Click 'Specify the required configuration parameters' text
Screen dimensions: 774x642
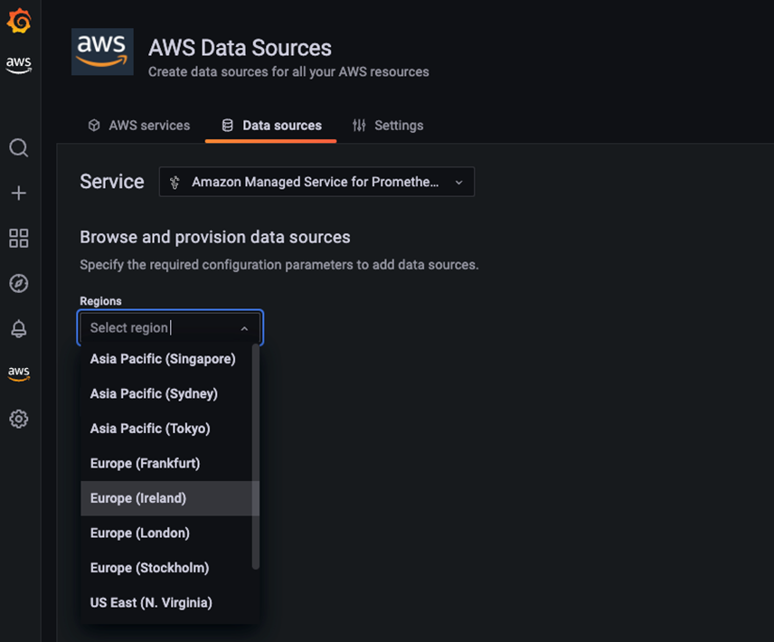pos(279,265)
